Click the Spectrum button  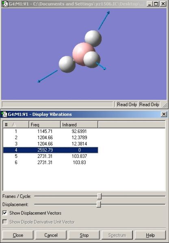pos(117,235)
